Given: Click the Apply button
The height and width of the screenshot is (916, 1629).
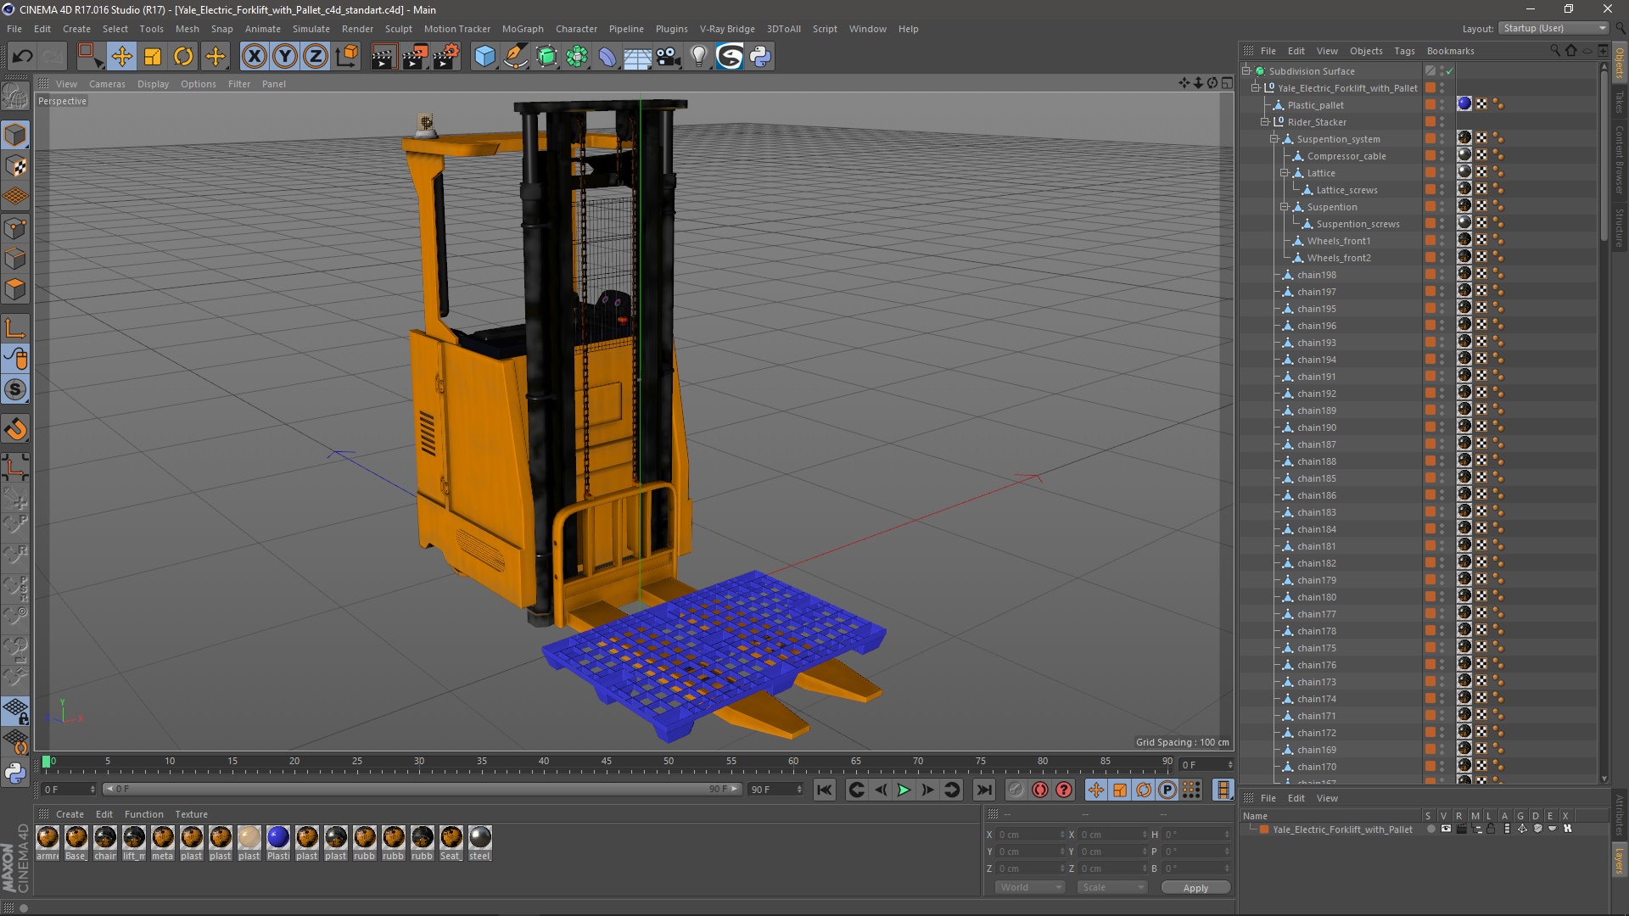Looking at the screenshot, I should [x=1195, y=888].
